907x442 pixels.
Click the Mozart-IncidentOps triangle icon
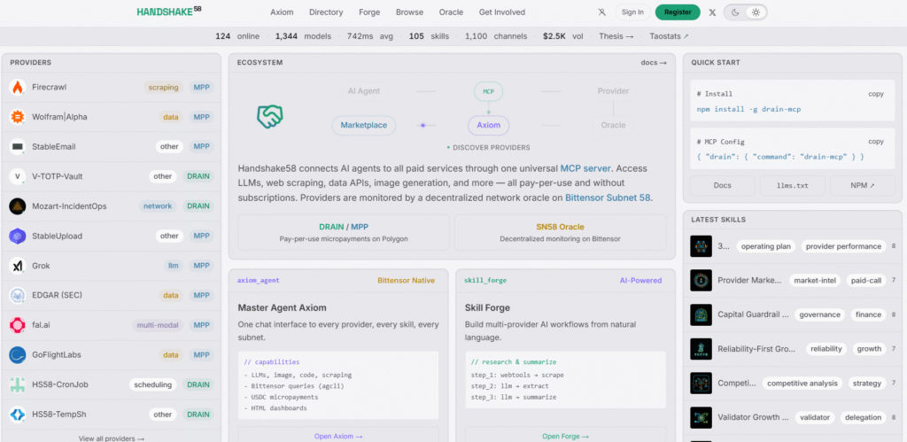17,206
